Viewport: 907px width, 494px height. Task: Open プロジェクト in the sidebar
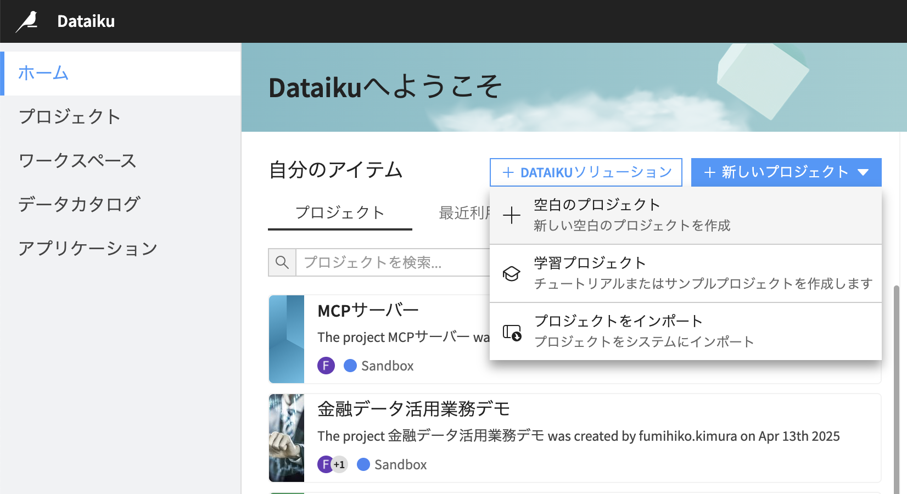click(121, 117)
